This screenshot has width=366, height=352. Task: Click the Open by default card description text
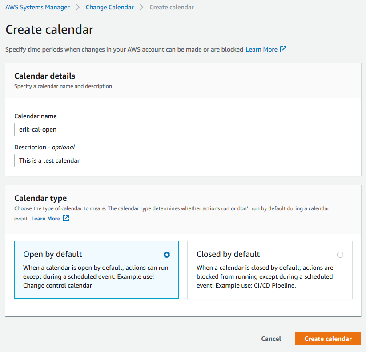pyautogui.click(x=96, y=276)
